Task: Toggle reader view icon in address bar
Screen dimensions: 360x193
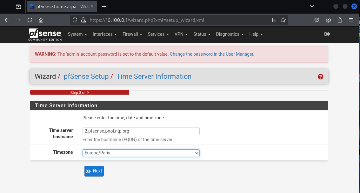Action: [x=274, y=20]
